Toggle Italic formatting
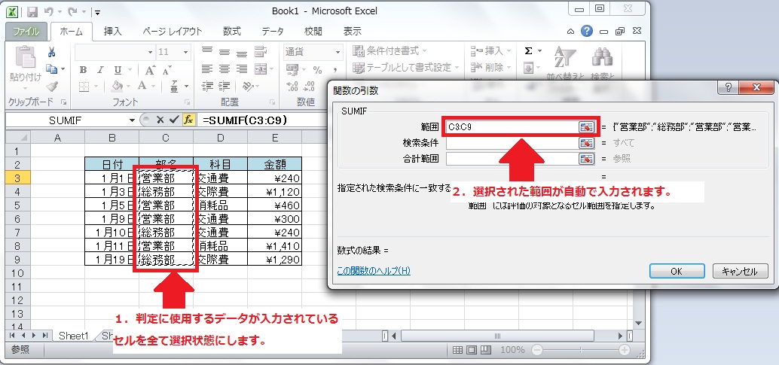779x365 pixels. click(100, 70)
